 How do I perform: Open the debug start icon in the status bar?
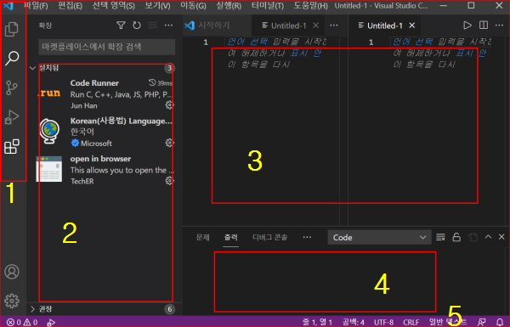[x=51, y=323]
